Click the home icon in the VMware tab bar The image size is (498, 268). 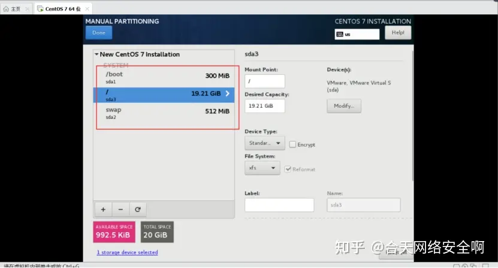6,9
